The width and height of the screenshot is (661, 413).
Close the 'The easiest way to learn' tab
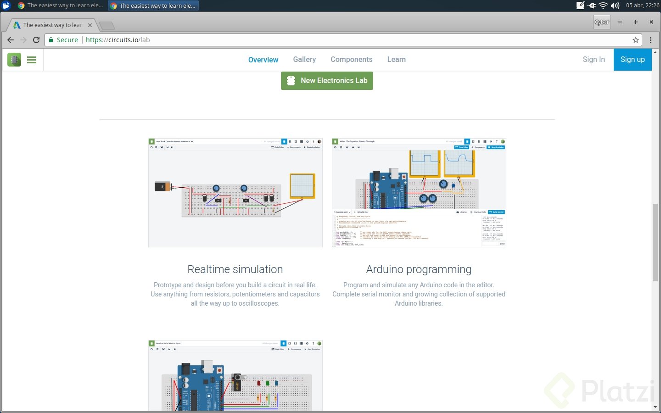tap(90, 25)
